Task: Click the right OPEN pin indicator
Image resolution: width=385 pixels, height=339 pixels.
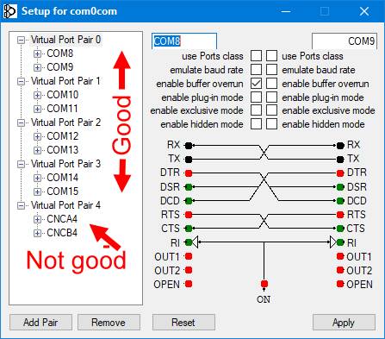Action: pos(340,284)
